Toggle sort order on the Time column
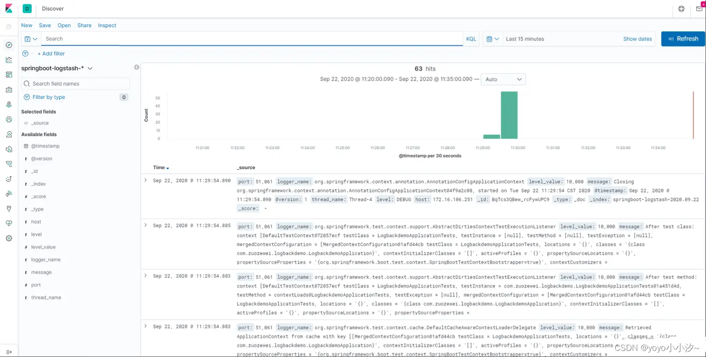 point(161,167)
